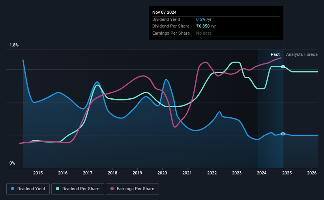Toggle the Dividend Yield legend button
This screenshot has height=200, width=324.
28,189
